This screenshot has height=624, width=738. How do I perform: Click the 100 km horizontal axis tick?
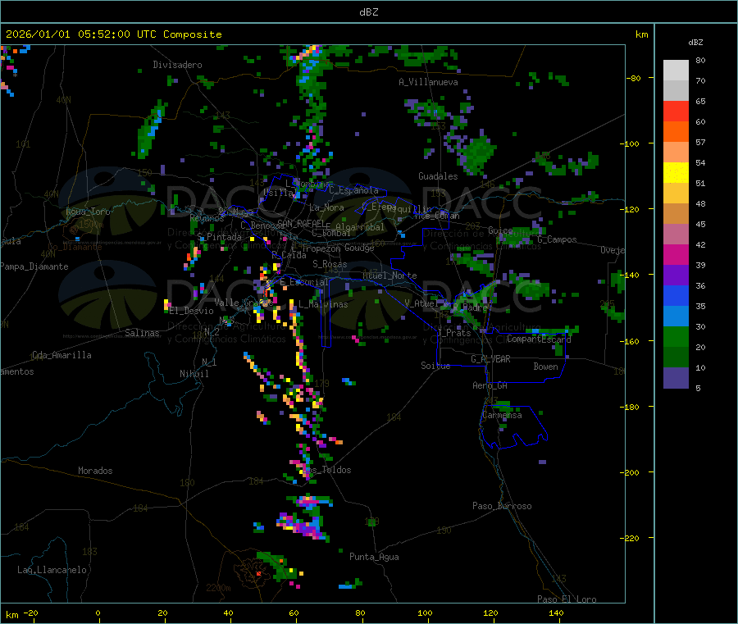point(425,613)
